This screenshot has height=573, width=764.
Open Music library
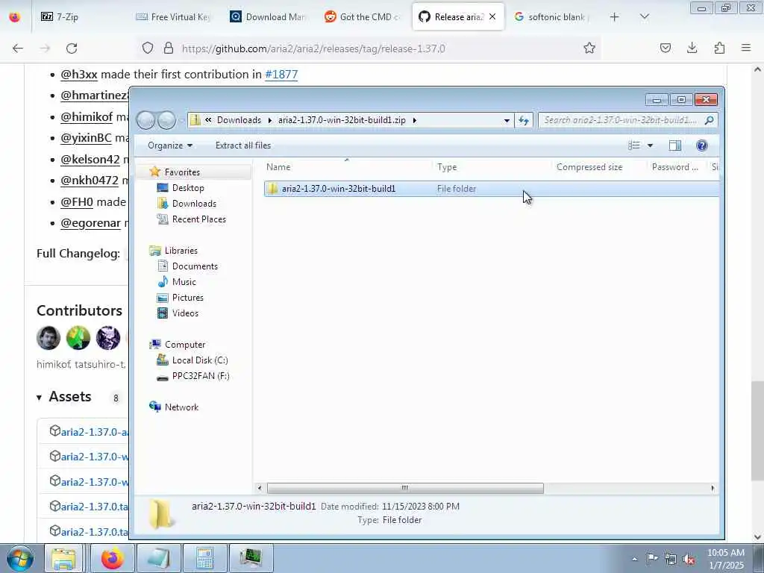tap(184, 281)
